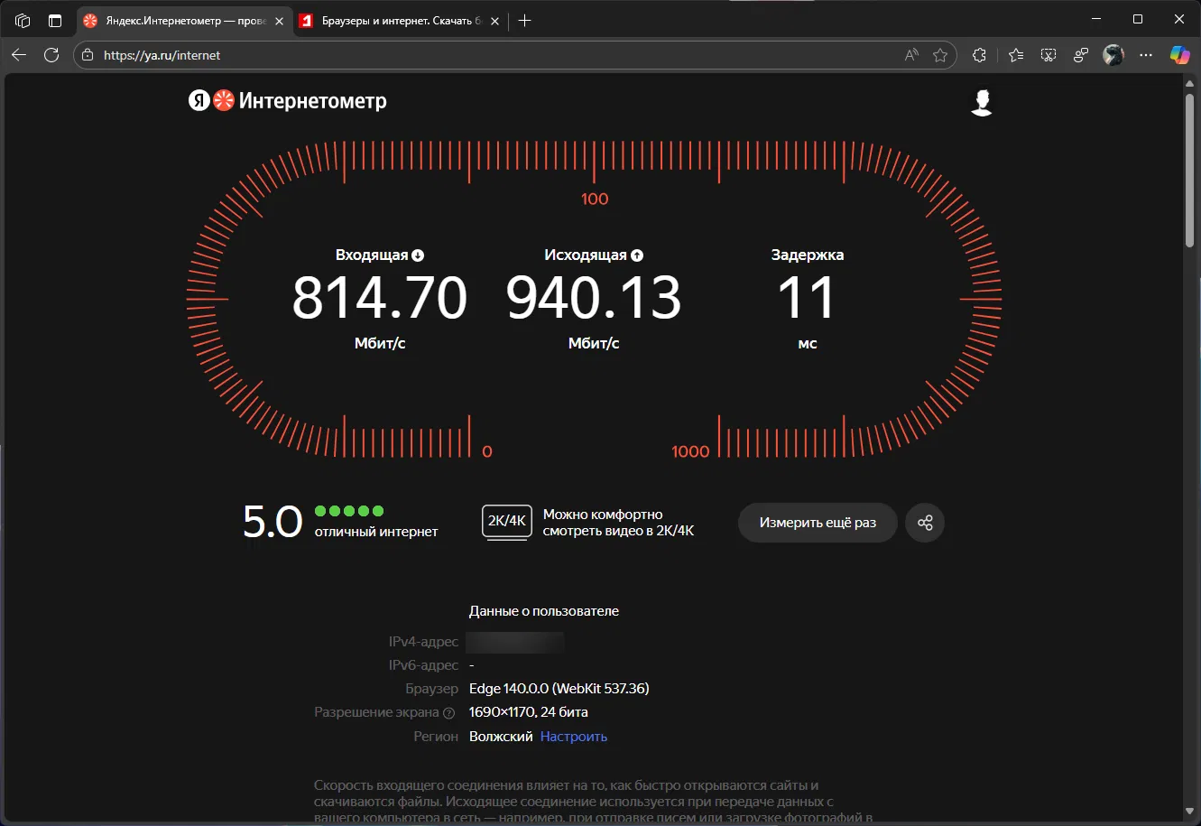Click the Yandex 'Я' logo
Image resolution: width=1201 pixels, height=826 pixels.
[199, 100]
